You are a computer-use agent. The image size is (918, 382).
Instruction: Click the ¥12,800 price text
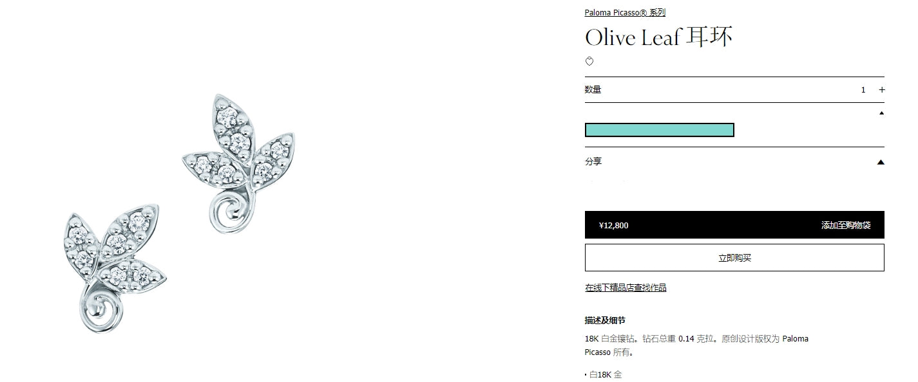click(x=613, y=225)
